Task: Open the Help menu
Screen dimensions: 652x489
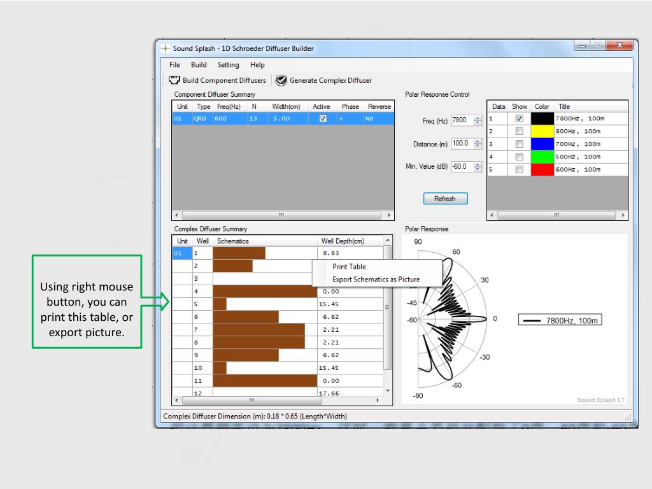Action: click(257, 64)
